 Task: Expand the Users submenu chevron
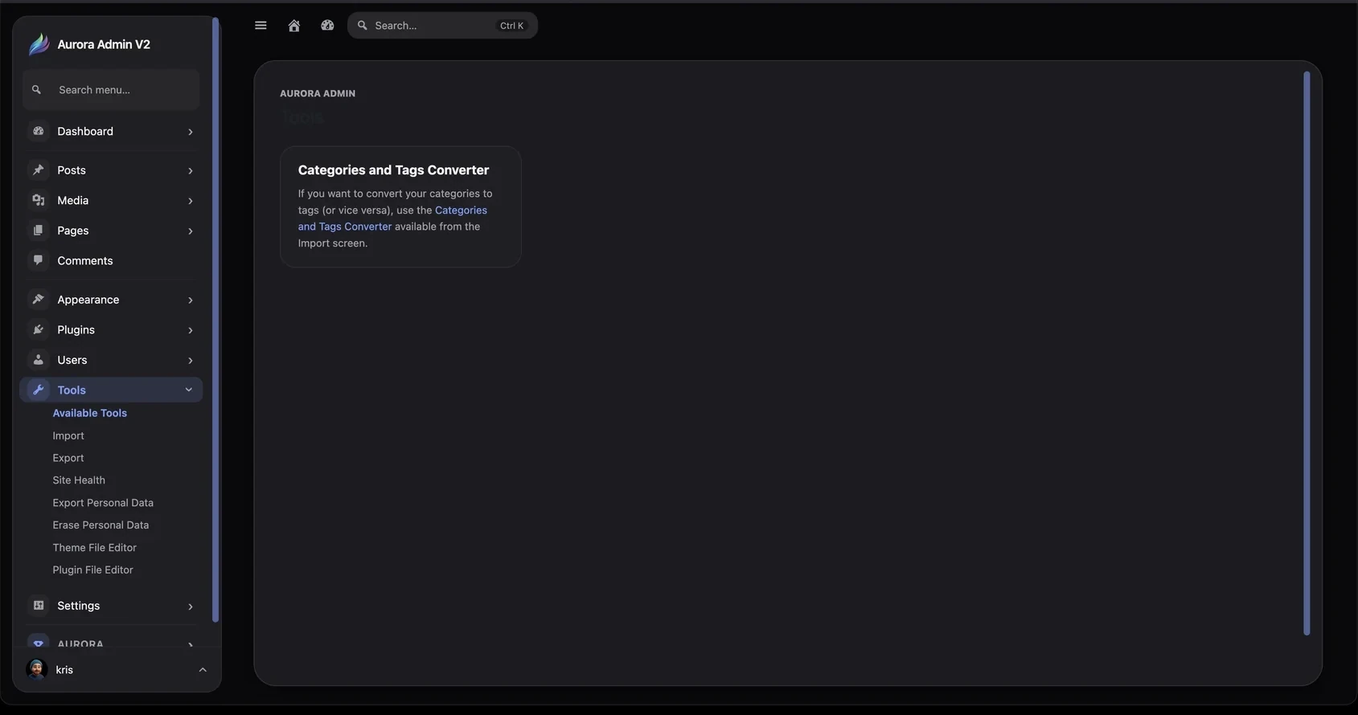[191, 361]
